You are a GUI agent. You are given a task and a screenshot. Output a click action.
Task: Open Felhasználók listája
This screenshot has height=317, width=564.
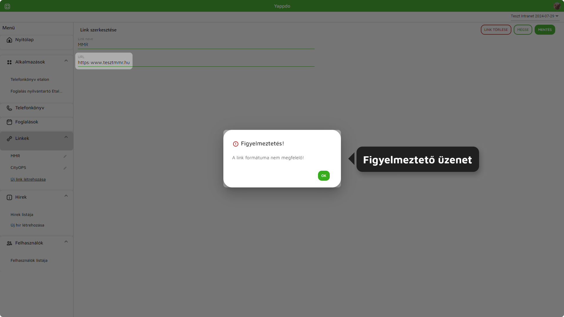coord(29,261)
